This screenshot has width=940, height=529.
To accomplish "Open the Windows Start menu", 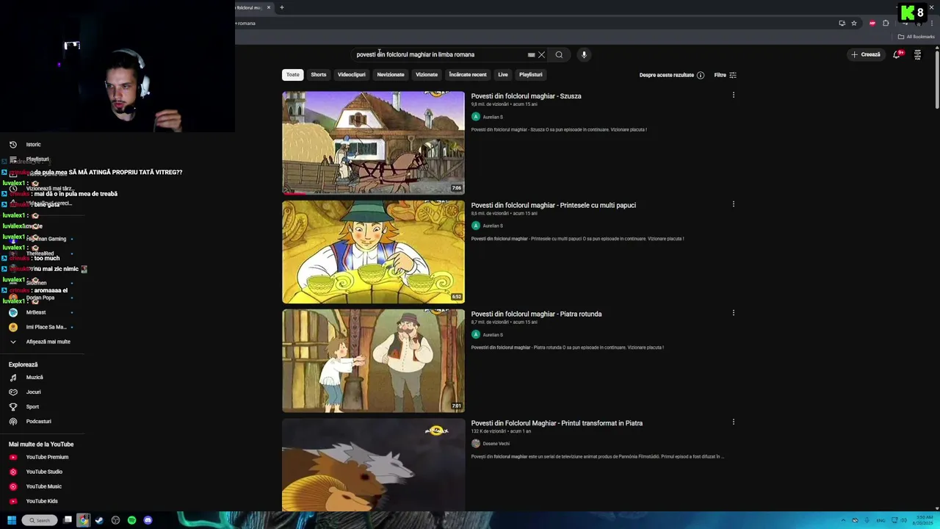I will point(12,520).
